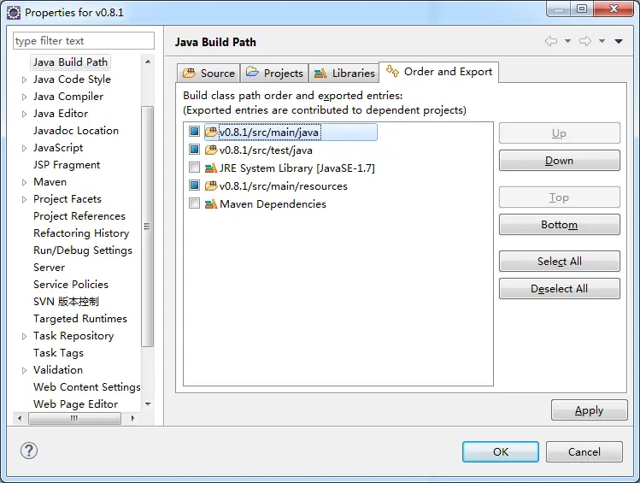
Task: Select Javadoc Location in tree
Action: click(76, 131)
